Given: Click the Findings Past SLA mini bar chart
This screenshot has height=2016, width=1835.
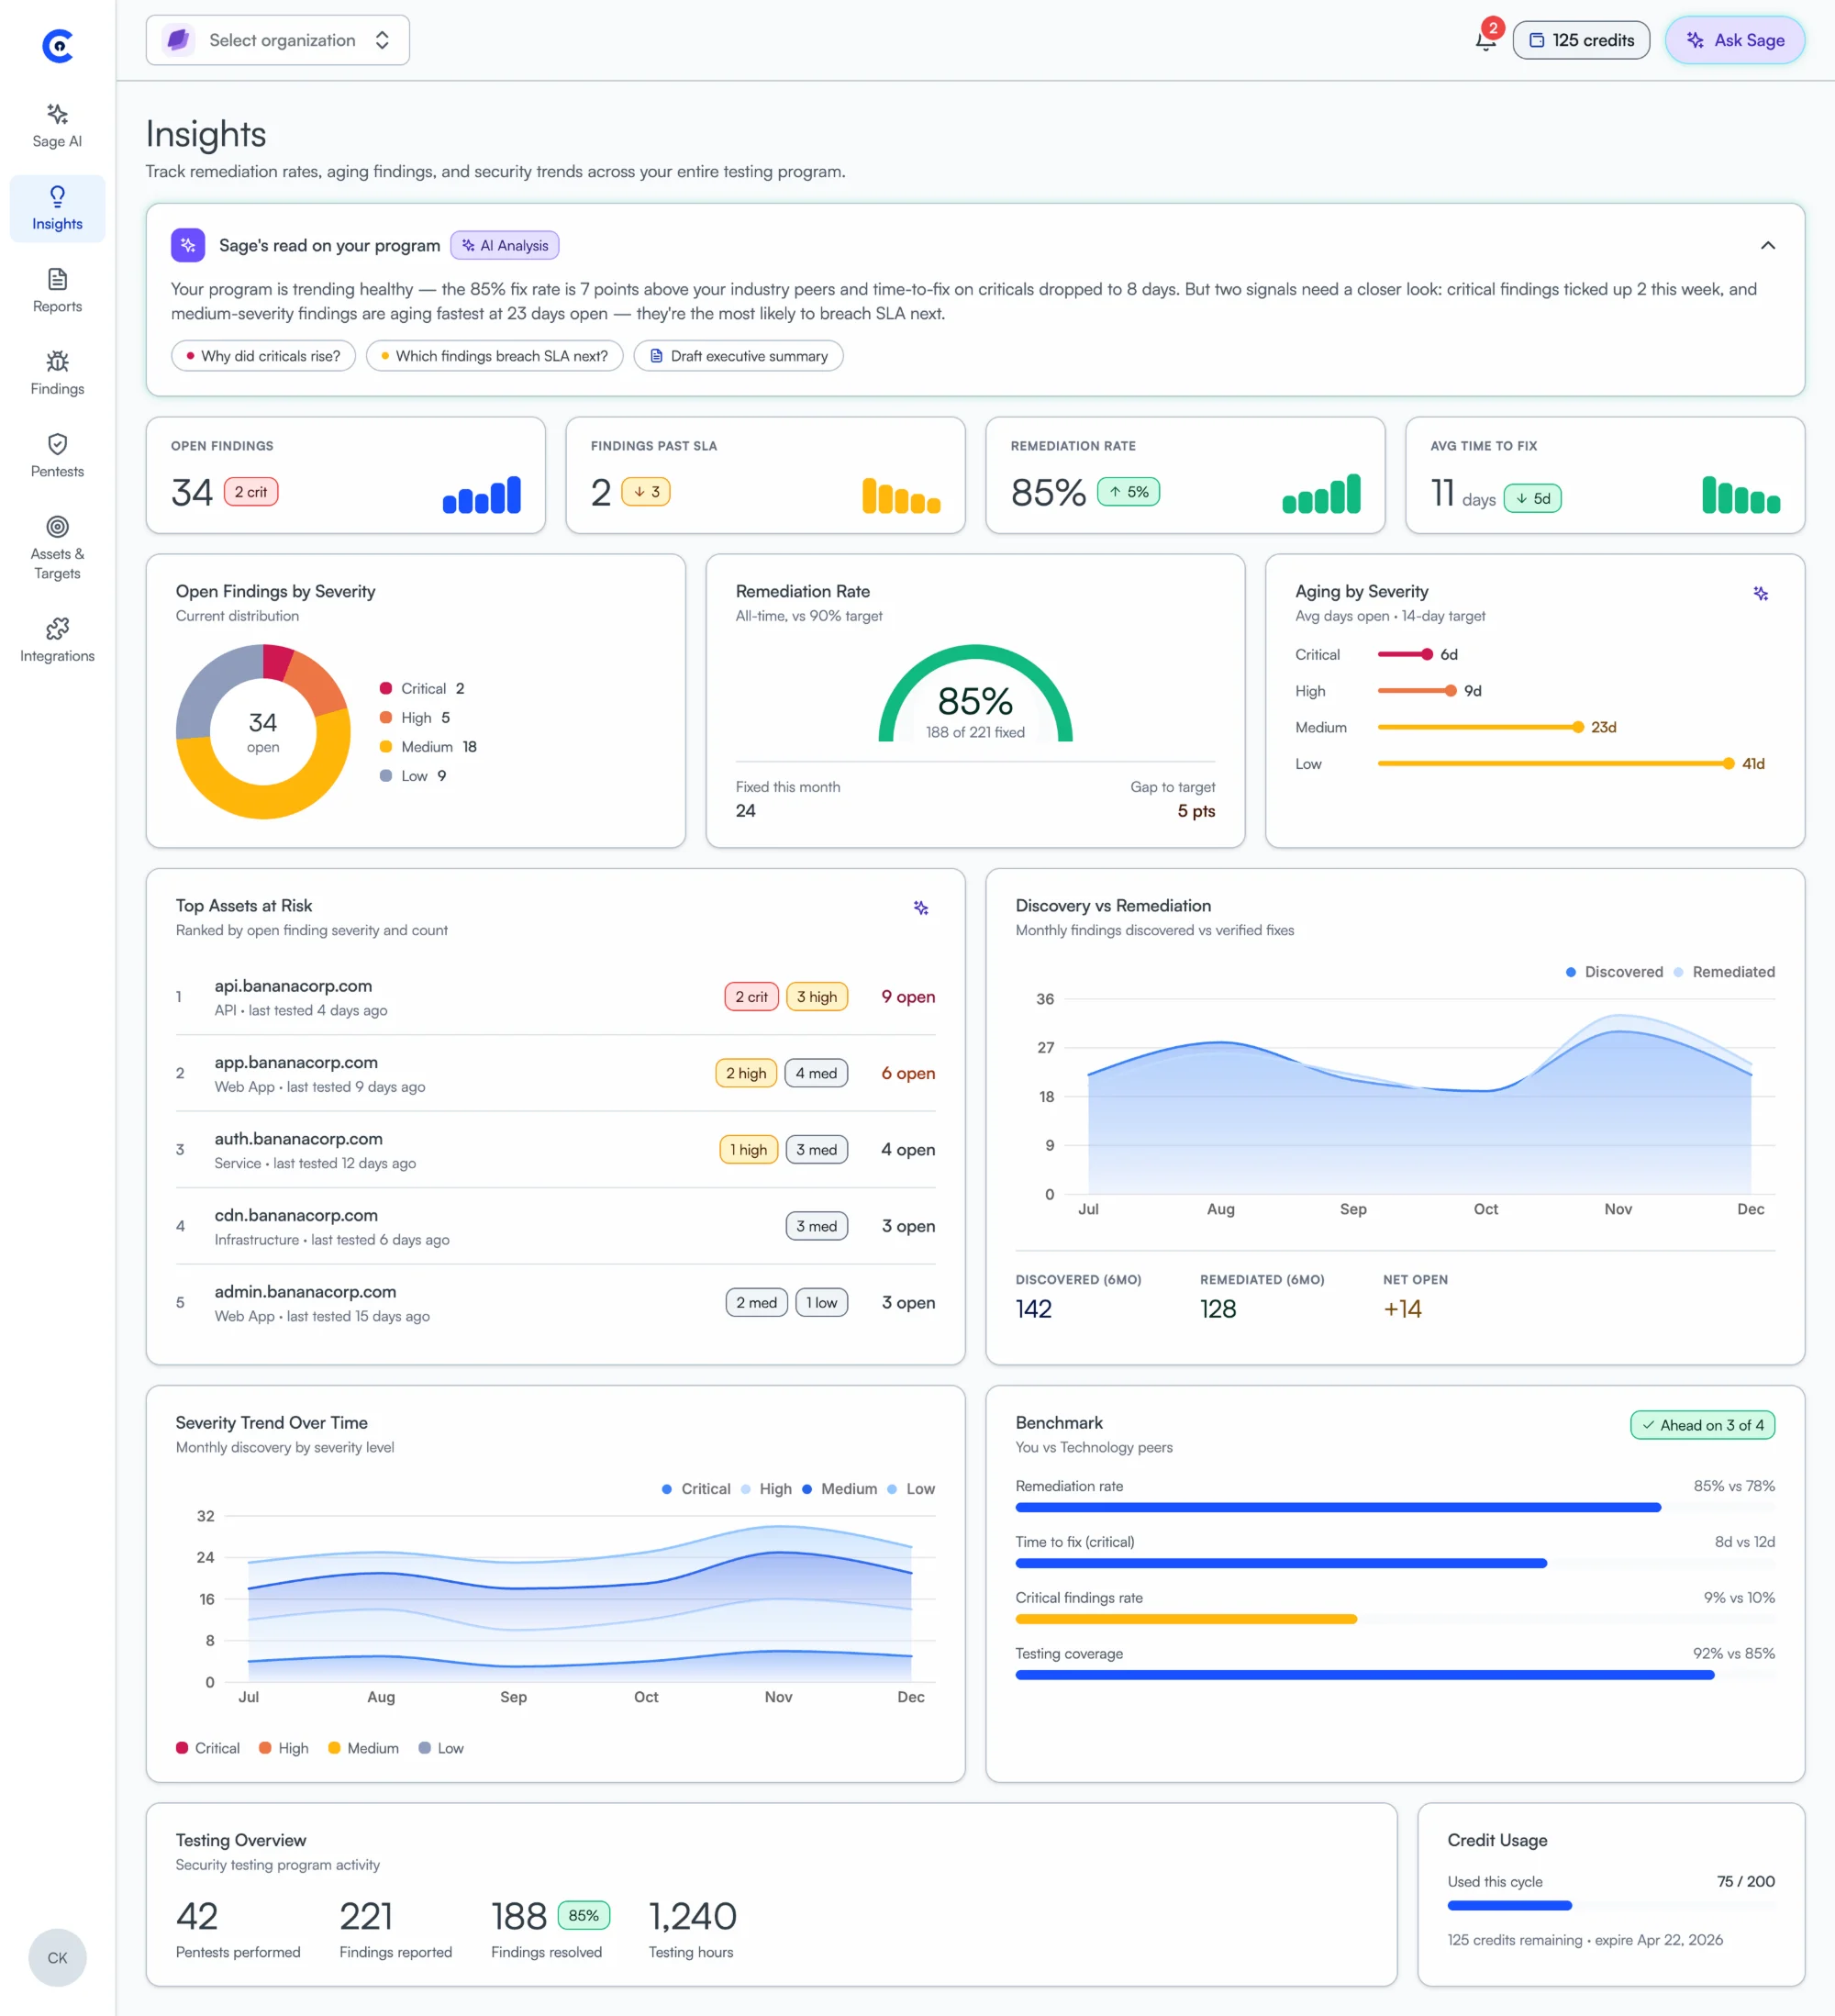Looking at the screenshot, I should 901,495.
